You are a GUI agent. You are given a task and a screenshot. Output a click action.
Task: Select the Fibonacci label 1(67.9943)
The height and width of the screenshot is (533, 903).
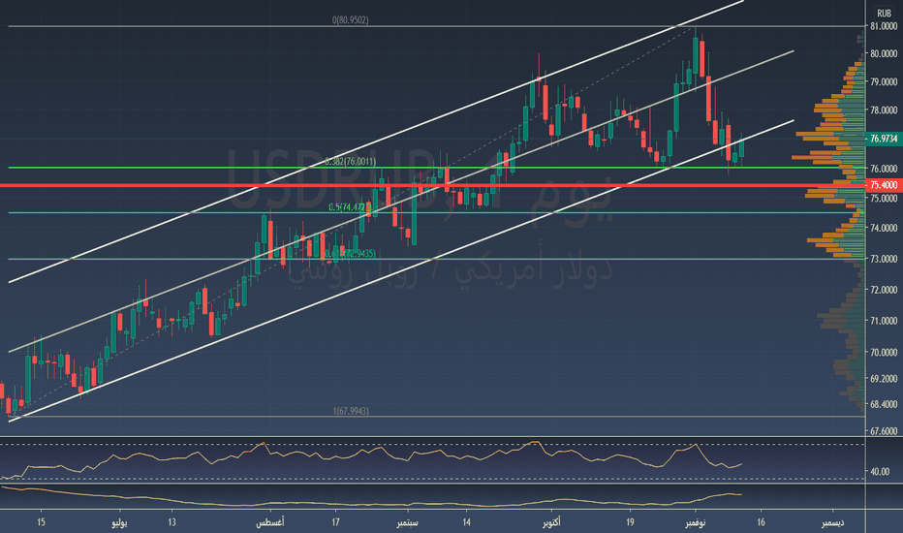point(351,411)
